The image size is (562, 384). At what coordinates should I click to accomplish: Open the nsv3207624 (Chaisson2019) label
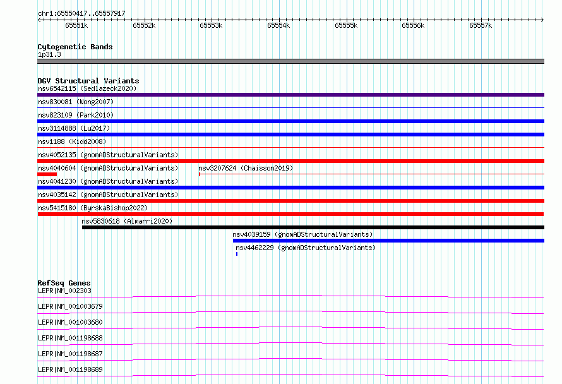[246, 168]
